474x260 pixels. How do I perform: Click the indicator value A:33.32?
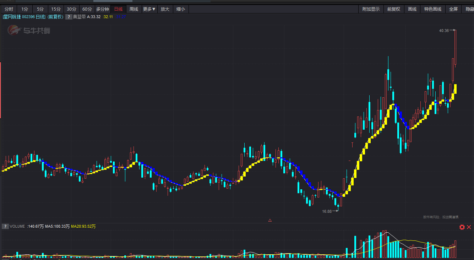[x=94, y=17]
